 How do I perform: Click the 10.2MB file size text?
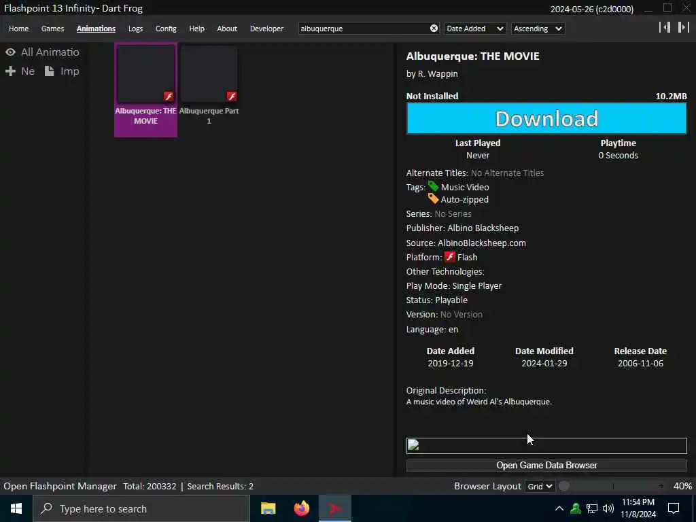click(x=671, y=96)
